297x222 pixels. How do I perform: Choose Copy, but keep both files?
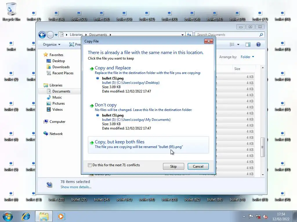point(148,145)
